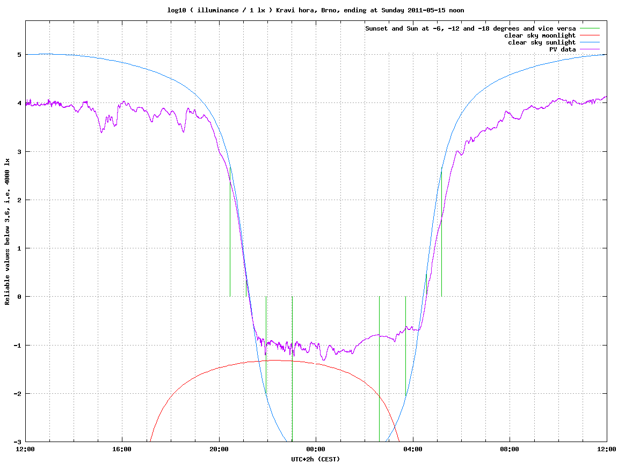The image size is (618, 463).
Task: Click the leftmost x-axis label 12:00
Action: (x=25, y=449)
